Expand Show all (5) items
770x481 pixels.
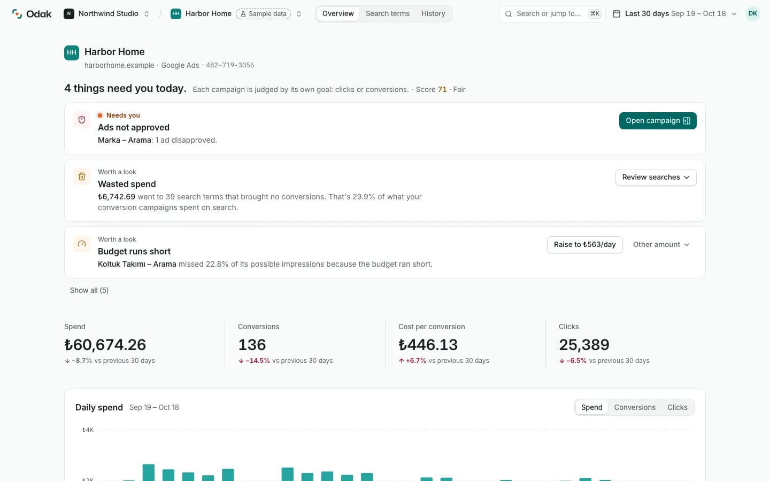point(89,290)
